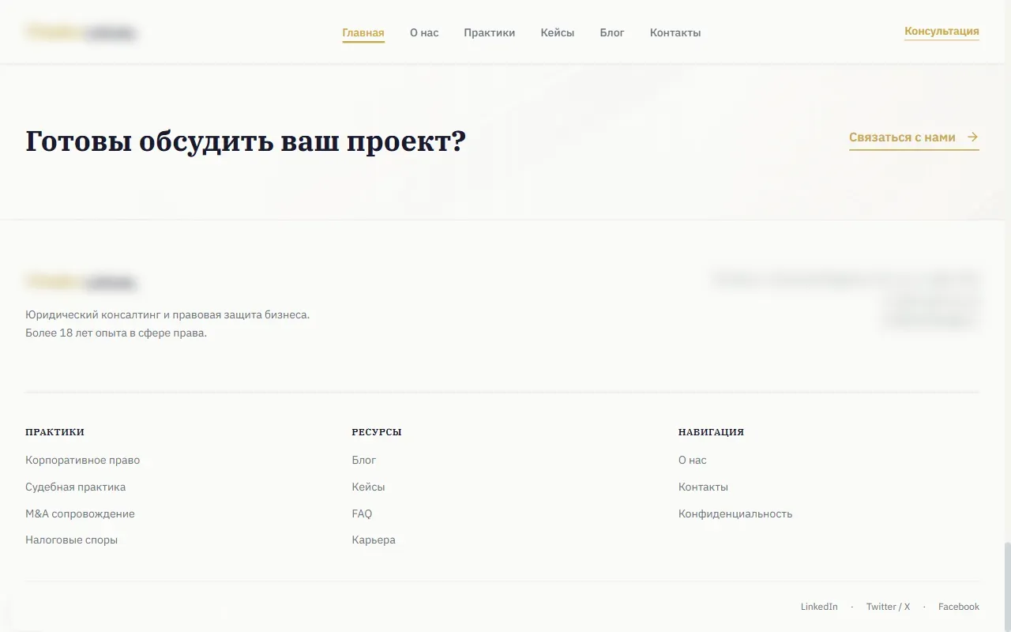Open the Главная menu item
The height and width of the screenshot is (632, 1011).
(363, 32)
